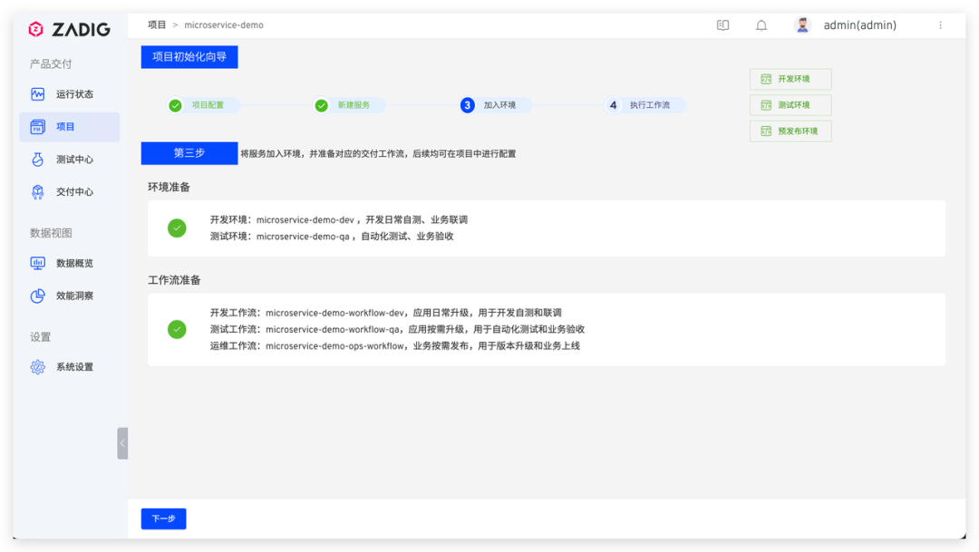Click the 项目 sidebar icon
This screenshot has height=552, width=979.
(37, 127)
